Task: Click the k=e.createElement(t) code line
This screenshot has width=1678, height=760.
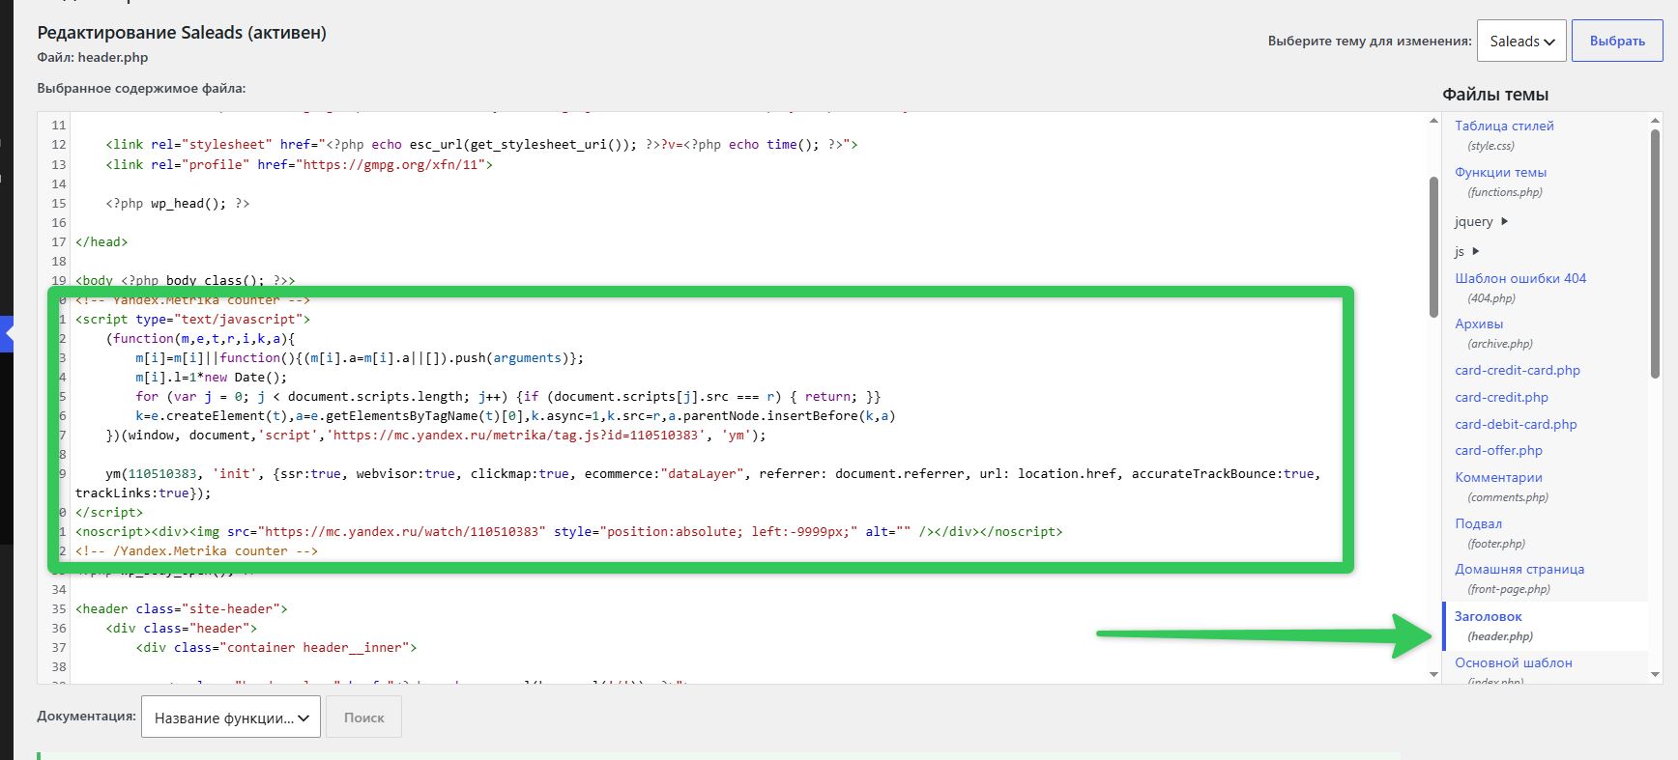Action: click(516, 415)
